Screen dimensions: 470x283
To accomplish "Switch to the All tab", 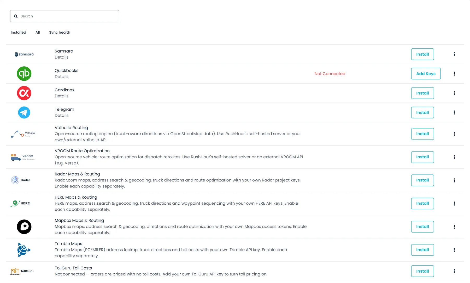I will point(38,32).
